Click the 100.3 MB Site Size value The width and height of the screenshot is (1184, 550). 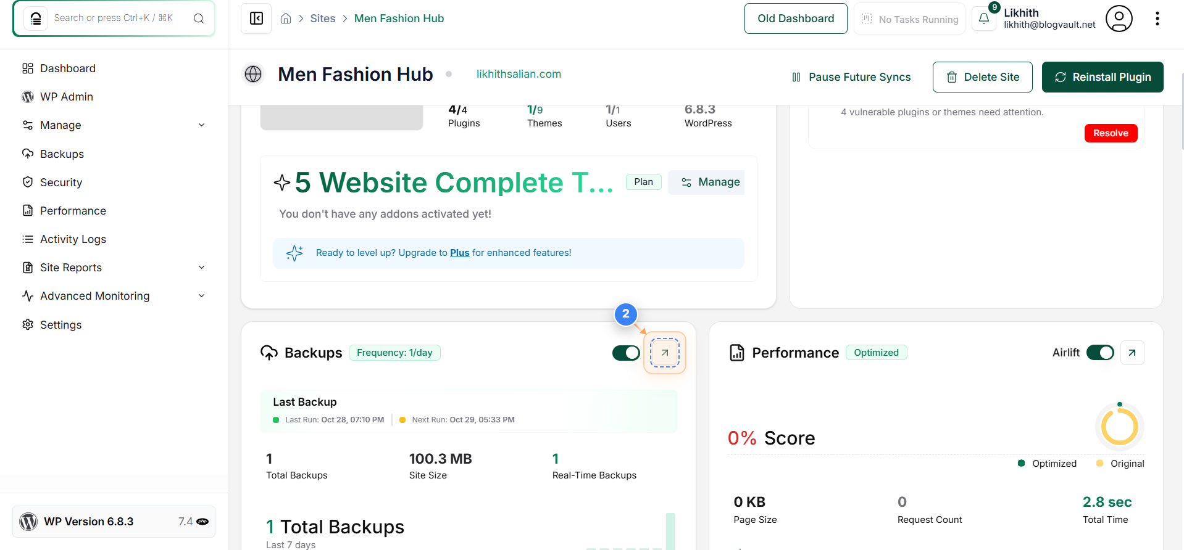coord(440,459)
